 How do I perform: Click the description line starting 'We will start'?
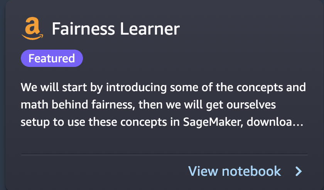(163, 88)
